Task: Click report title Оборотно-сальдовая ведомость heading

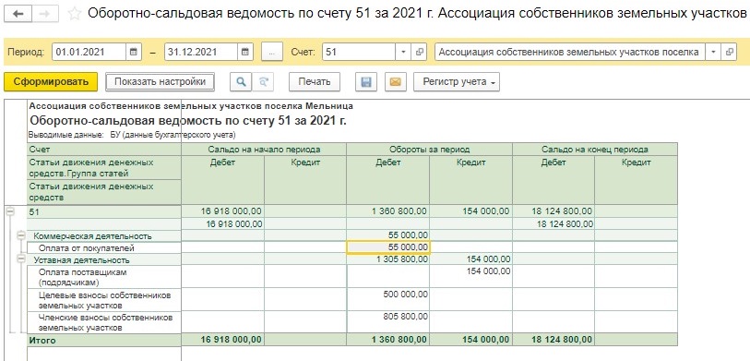Action: (x=188, y=120)
